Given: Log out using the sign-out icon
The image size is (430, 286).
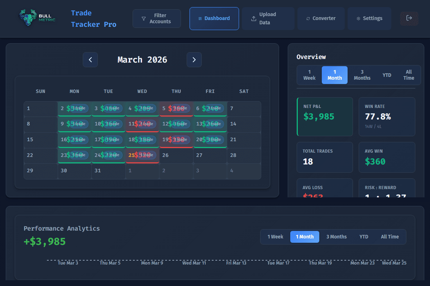Looking at the screenshot, I should click(408, 19).
